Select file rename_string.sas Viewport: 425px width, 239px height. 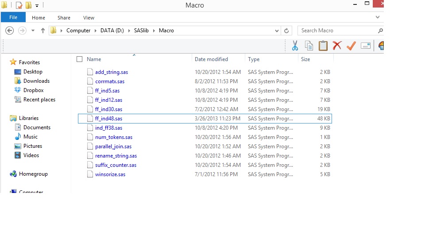(x=116, y=156)
